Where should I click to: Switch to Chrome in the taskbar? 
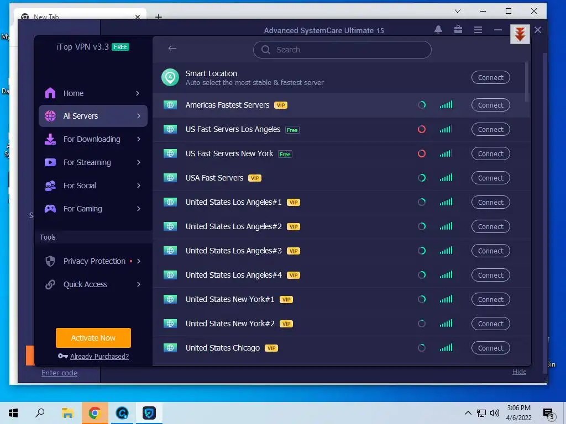(x=95, y=413)
